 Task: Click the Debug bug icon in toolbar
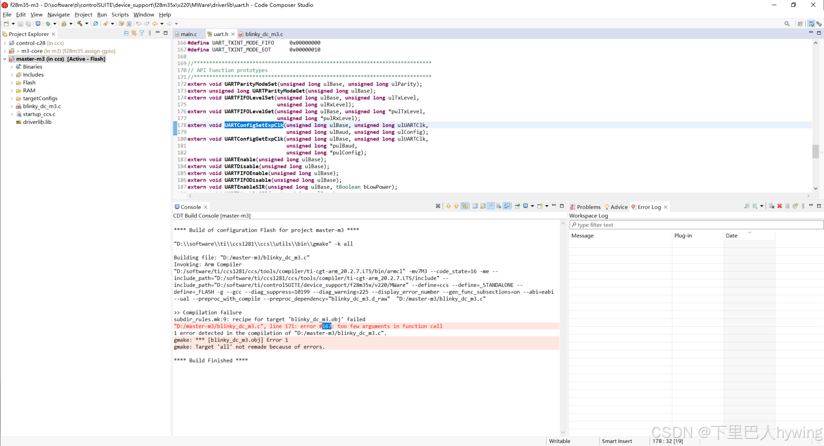[x=48, y=24]
